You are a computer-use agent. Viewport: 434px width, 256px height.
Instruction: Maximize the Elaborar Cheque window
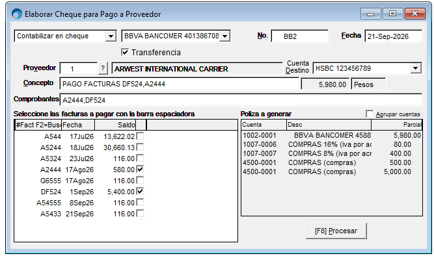392,14
